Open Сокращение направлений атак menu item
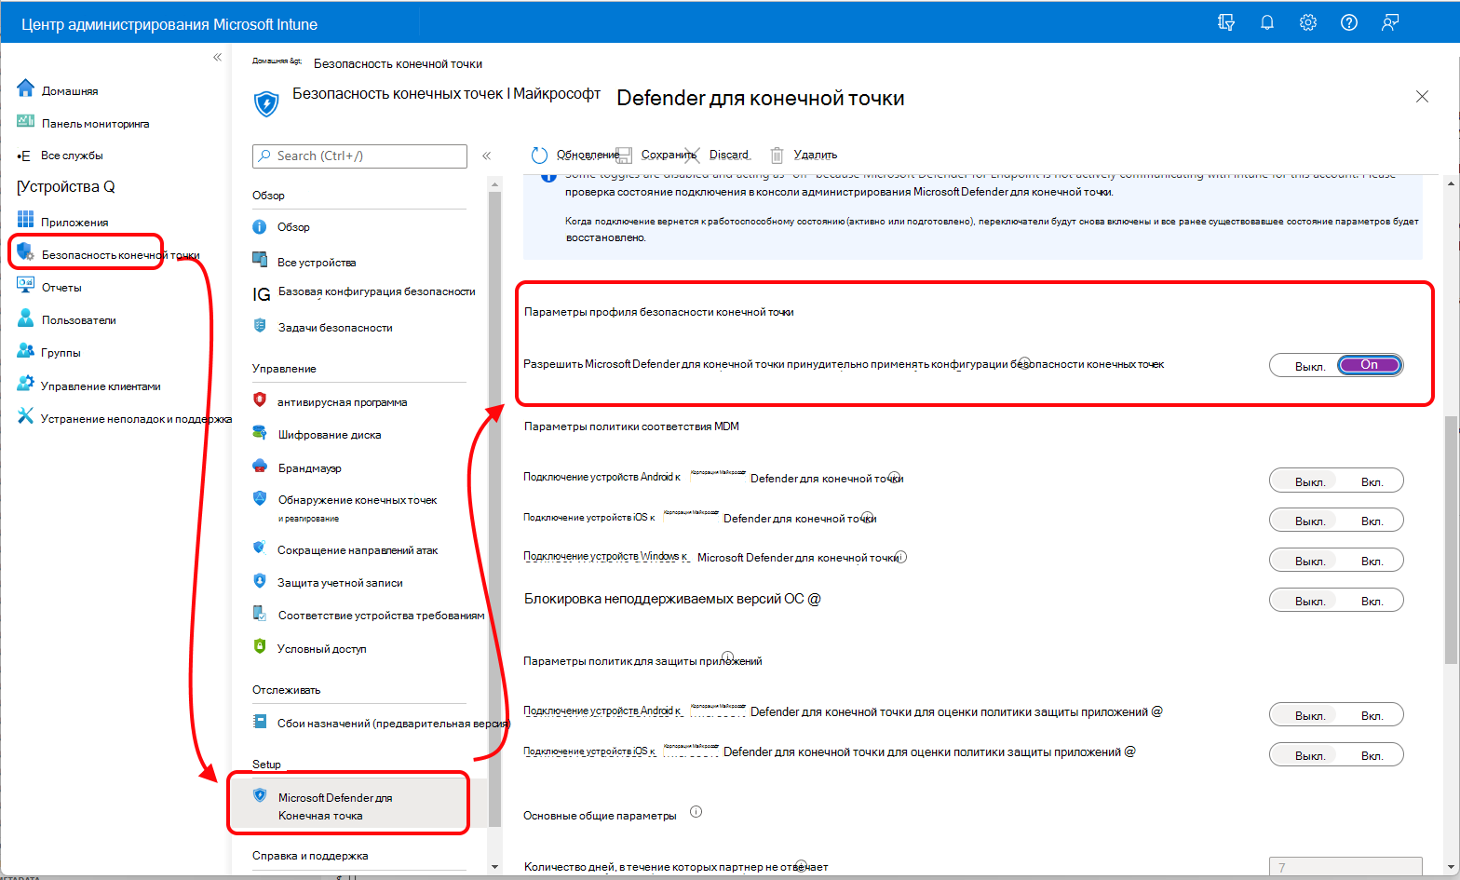Screen dimensions: 1460x880 [358, 549]
